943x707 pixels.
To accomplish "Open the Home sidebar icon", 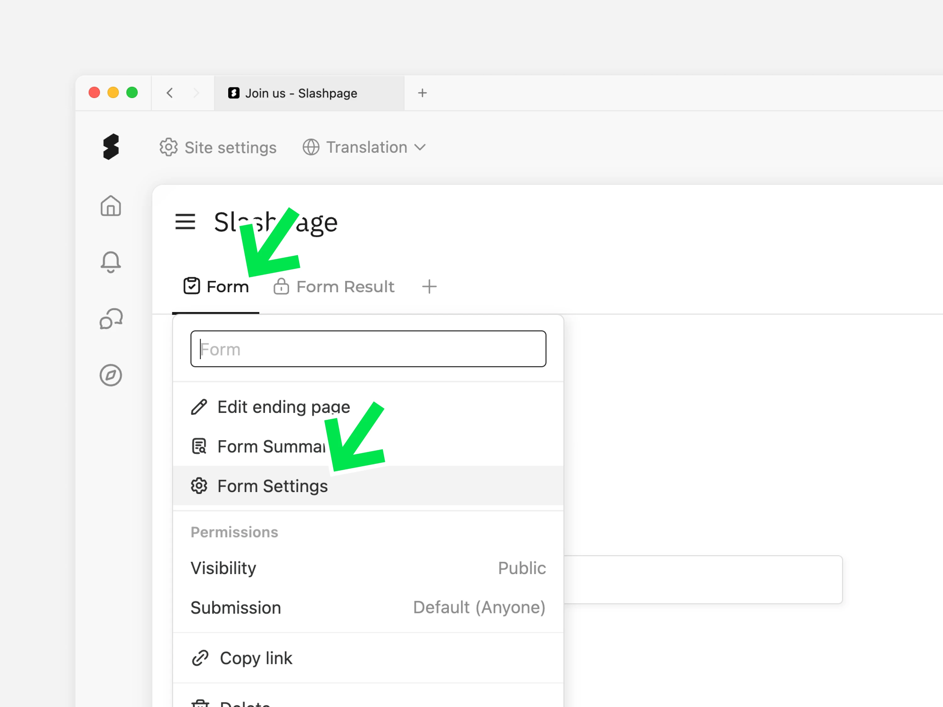I will tap(111, 206).
